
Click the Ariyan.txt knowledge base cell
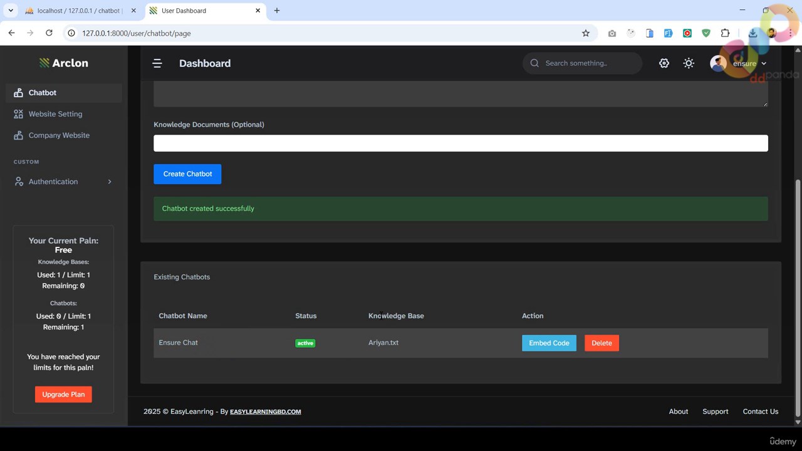[383, 343]
